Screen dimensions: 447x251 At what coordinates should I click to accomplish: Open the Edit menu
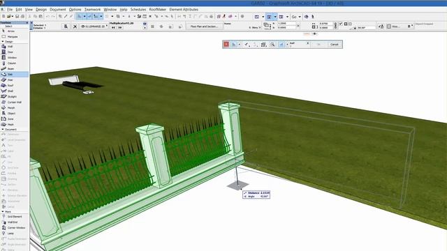click(x=19, y=9)
